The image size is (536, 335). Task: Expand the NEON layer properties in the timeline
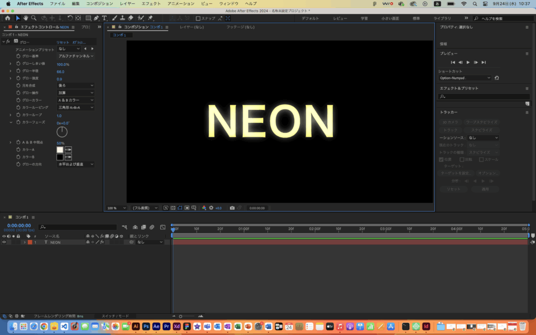[x=25, y=242]
